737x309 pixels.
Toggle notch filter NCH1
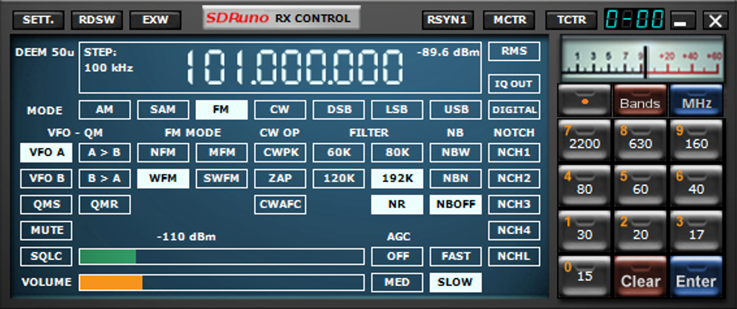514,153
